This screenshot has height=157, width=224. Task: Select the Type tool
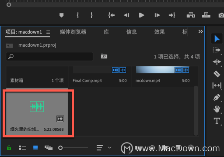pos(217,121)
